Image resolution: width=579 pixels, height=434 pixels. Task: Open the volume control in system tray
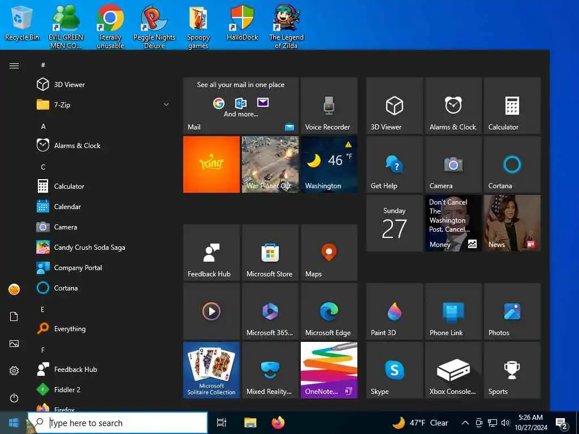(505, 423)
